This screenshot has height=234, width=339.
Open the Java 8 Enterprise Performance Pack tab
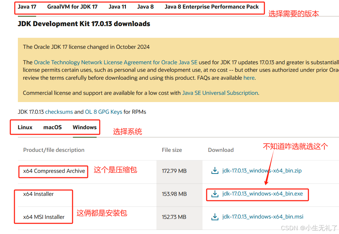coord(212,7)
